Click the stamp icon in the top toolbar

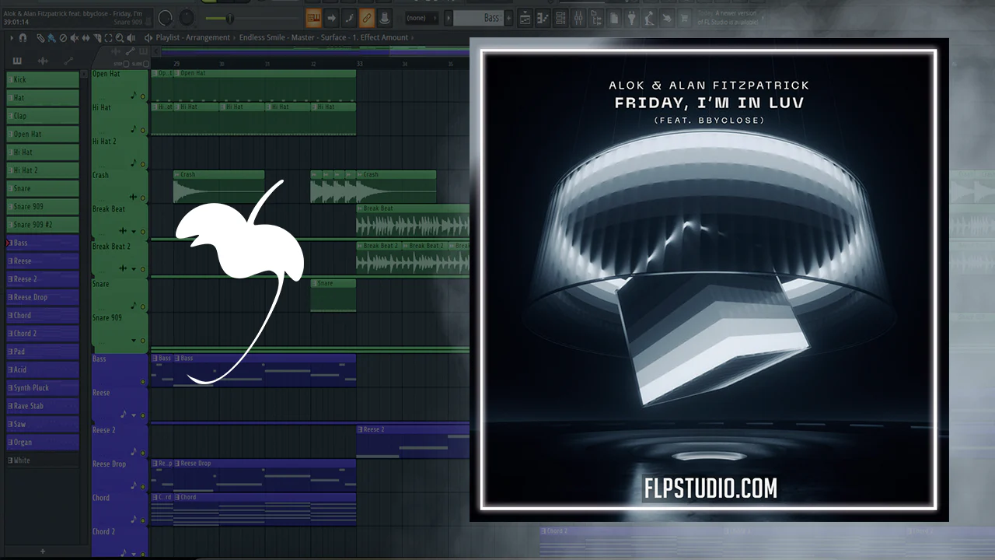(x=383, y=17)
